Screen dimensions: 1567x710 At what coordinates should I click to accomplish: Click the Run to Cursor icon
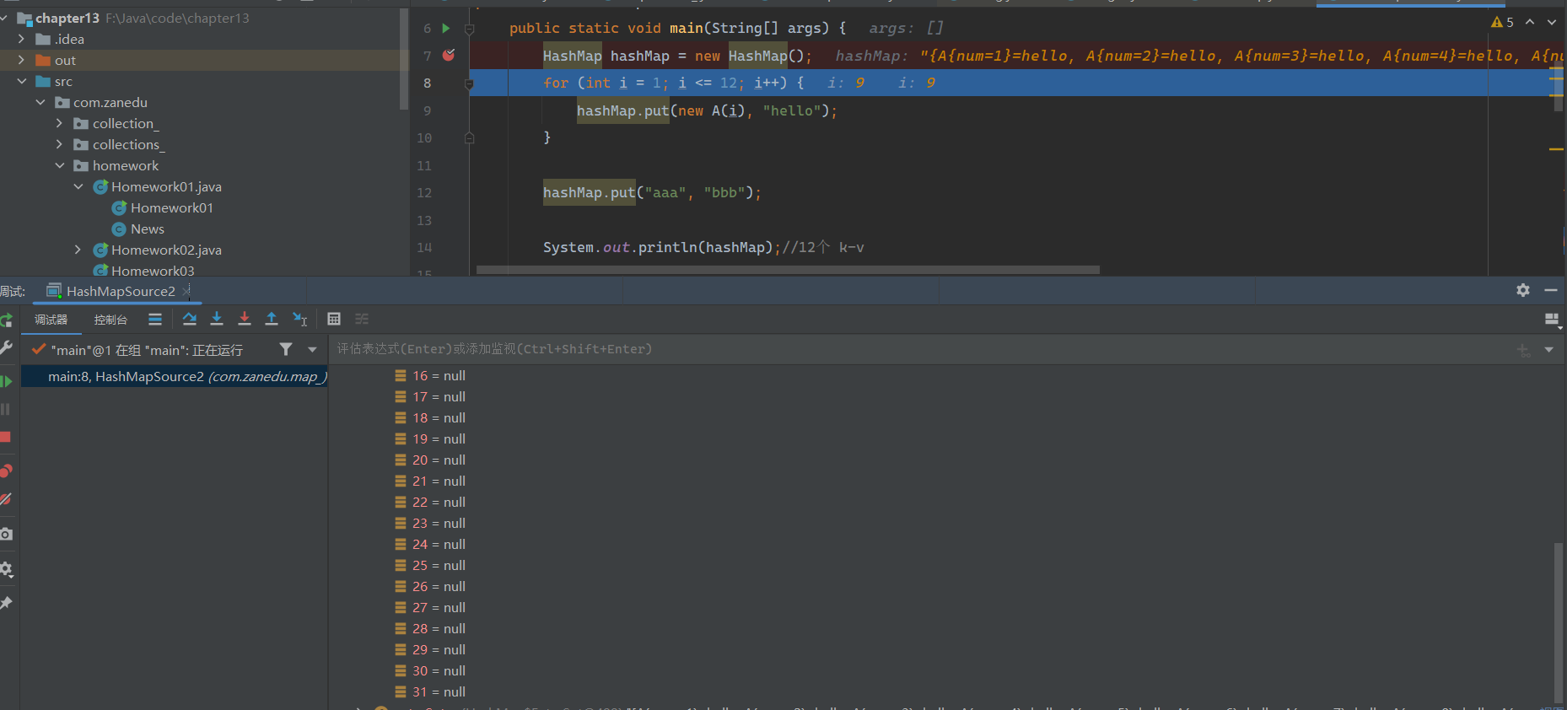[x=299, y=319]
